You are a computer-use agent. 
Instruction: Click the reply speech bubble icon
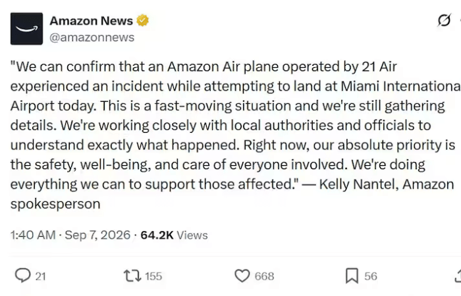pos(22,276)
